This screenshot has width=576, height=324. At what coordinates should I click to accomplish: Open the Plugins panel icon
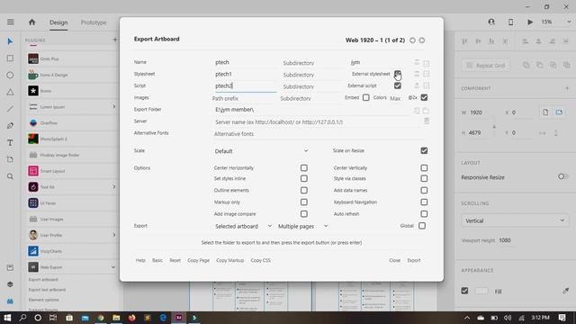pyautogui.click(x=10, y=301)
